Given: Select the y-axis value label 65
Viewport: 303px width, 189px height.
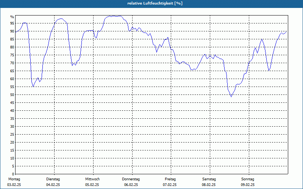Looking at the screenshot, I should point(12,71).
